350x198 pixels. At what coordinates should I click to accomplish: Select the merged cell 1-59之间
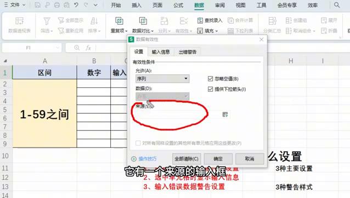(44, 113)
